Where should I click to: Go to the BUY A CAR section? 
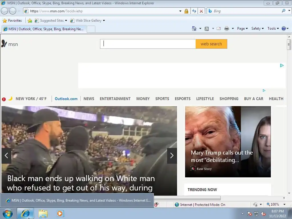click(254, 99)
